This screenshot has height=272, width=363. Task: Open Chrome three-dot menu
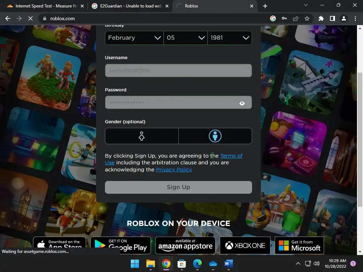(x=355, y=18)
